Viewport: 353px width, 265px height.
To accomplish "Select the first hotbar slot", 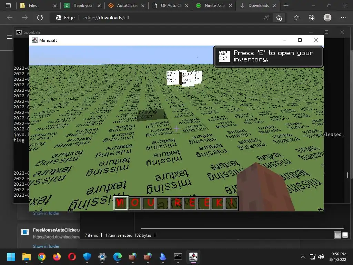I will (x=121, y=203).
